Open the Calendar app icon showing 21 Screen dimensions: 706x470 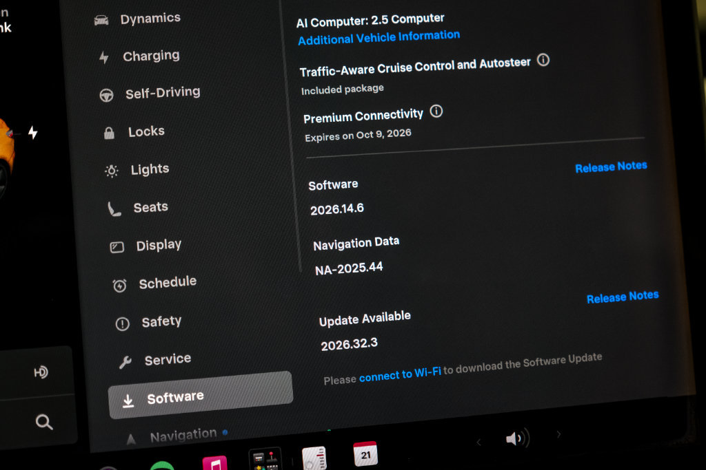pyautogui.click(x=365, y=453)
